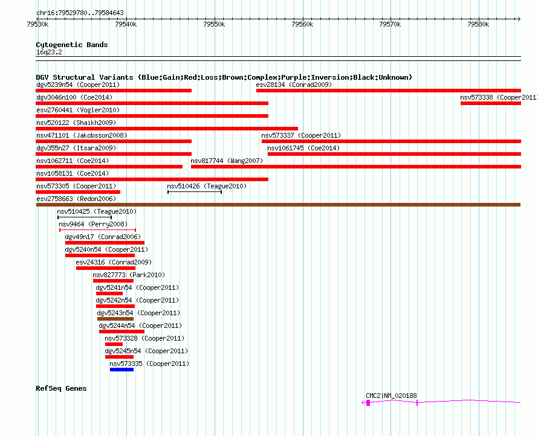
Task: Select the 79560k ruler position
Action: click(302, 24)
